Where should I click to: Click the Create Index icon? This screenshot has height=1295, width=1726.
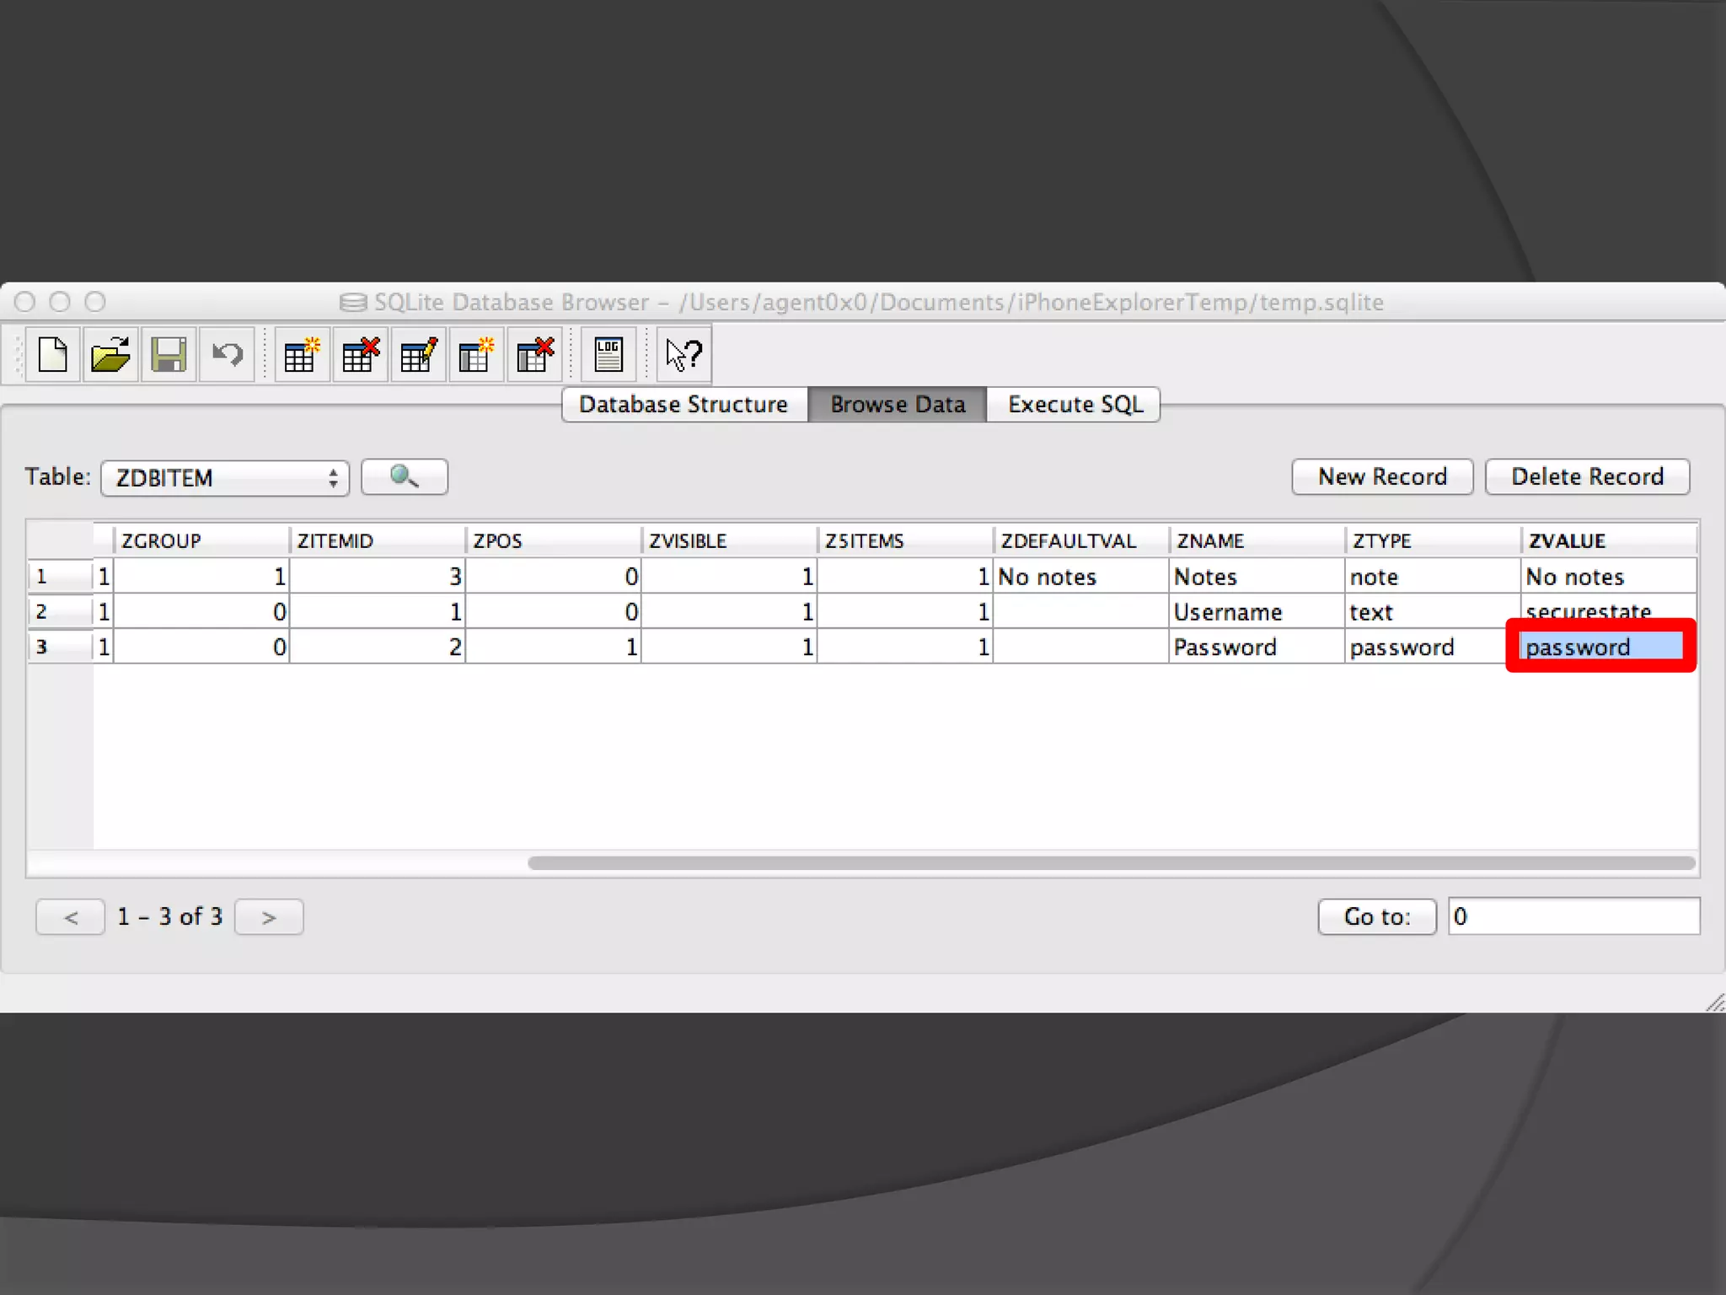click(x=476, y=355)
